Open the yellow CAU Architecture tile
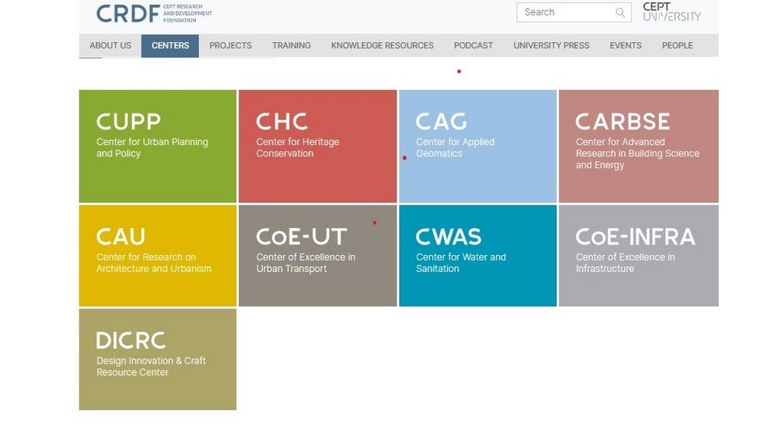The height and width of the screenshot is (437, 777). pos(158,255)
